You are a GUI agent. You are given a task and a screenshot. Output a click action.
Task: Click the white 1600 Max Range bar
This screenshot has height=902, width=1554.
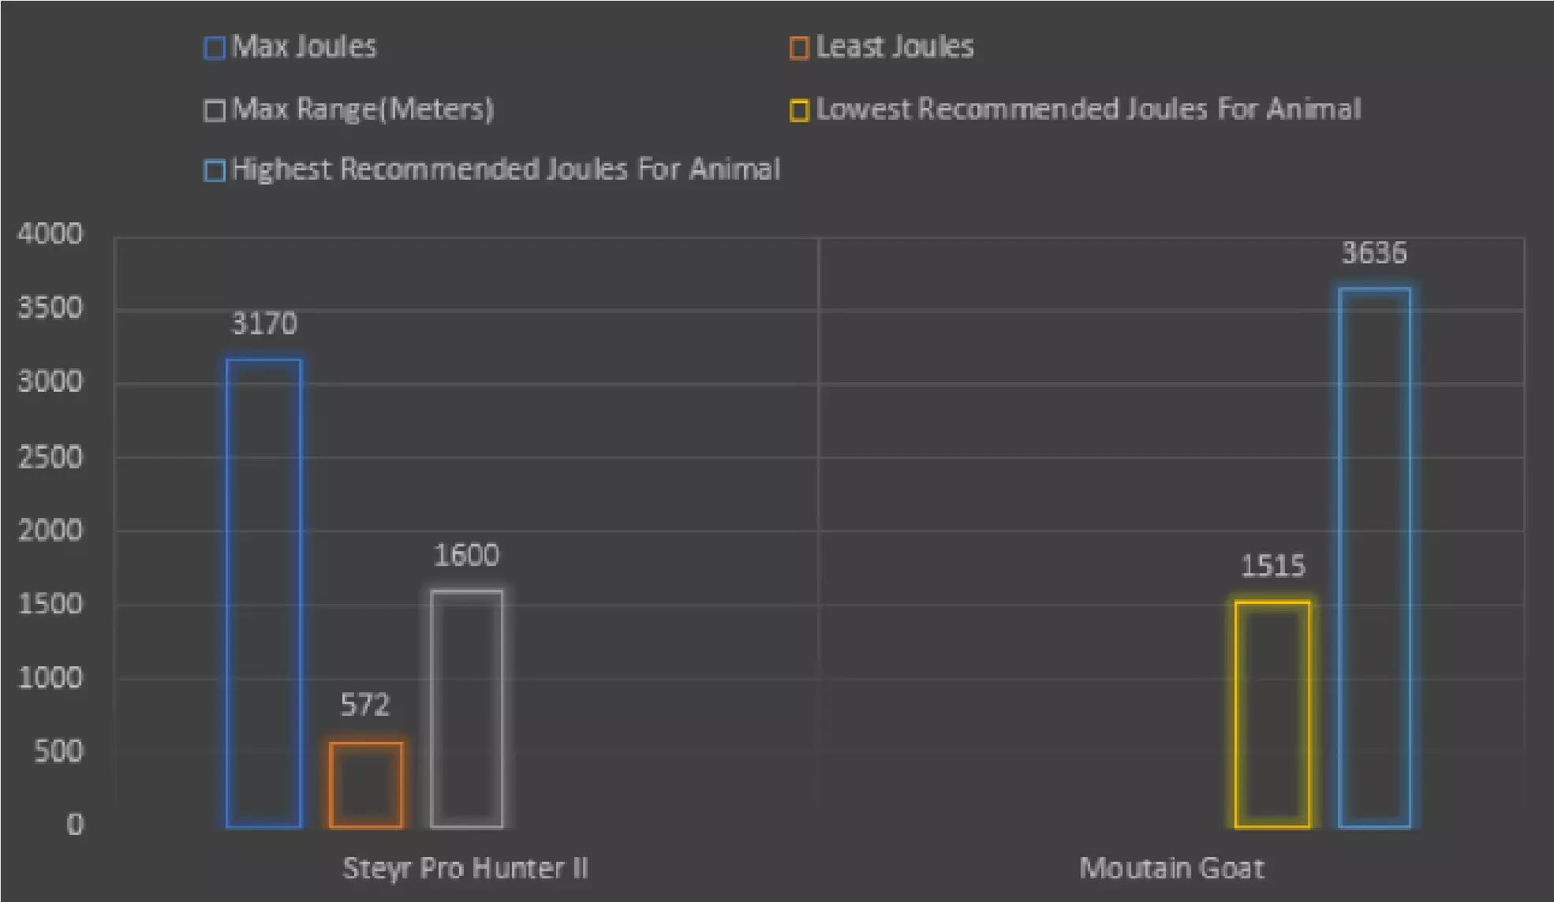tap(467, 708)
